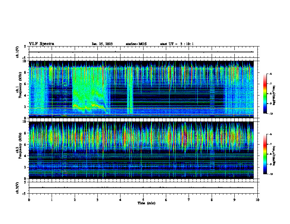Click the "-8" tick on ch.2 color bar

(270, 154)
